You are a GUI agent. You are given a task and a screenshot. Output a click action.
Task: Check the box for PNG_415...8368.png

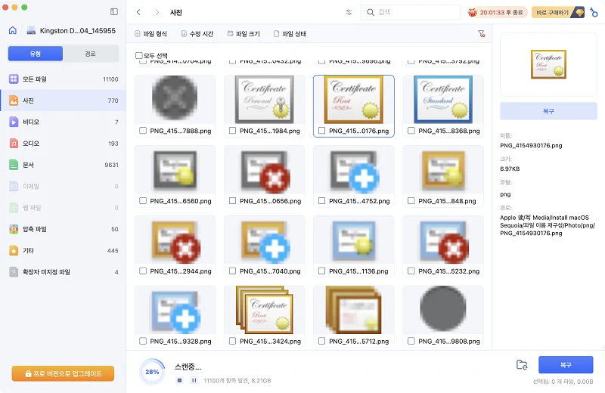point(411,131)
